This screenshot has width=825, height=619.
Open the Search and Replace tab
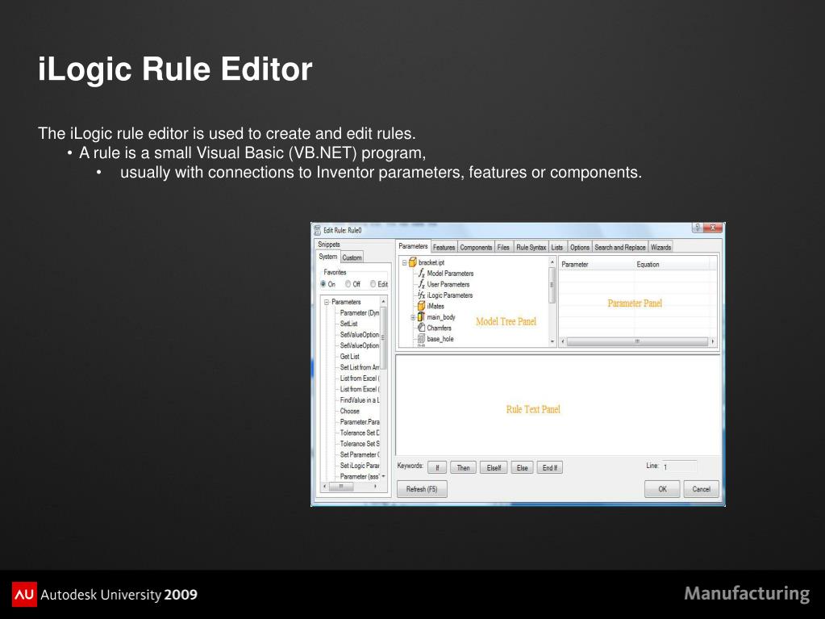pos(620,248)
